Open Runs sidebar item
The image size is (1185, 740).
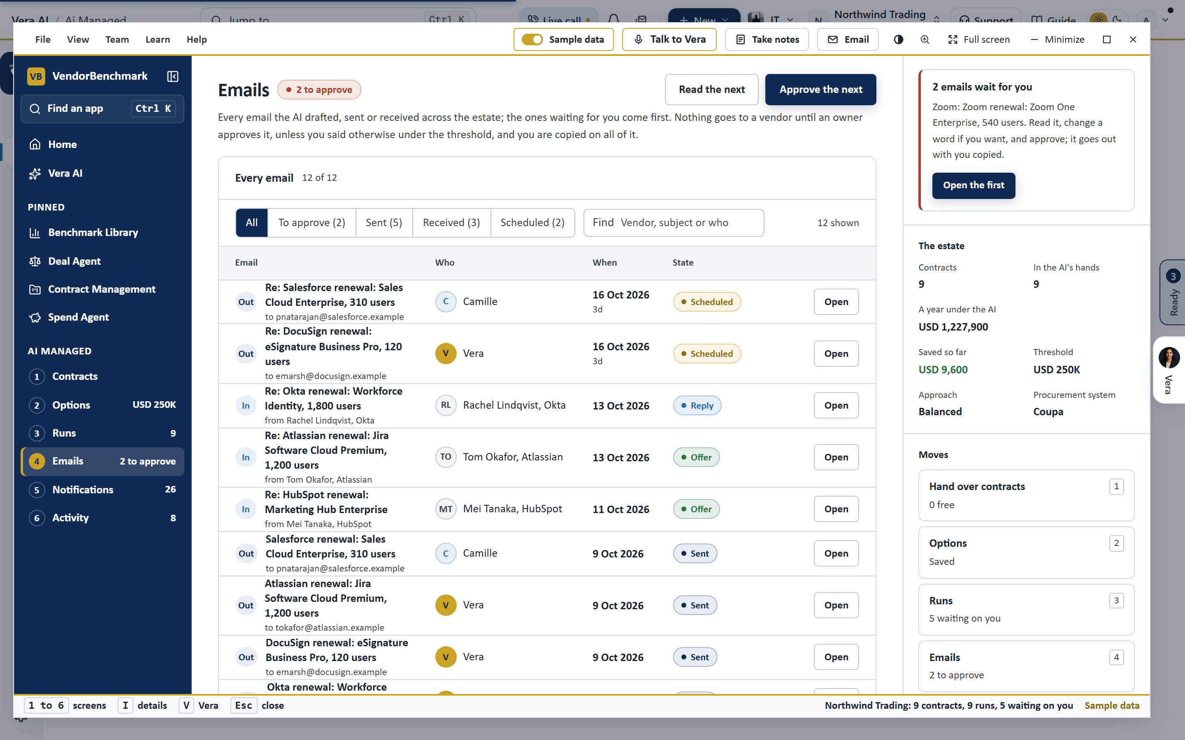[102, 433]
